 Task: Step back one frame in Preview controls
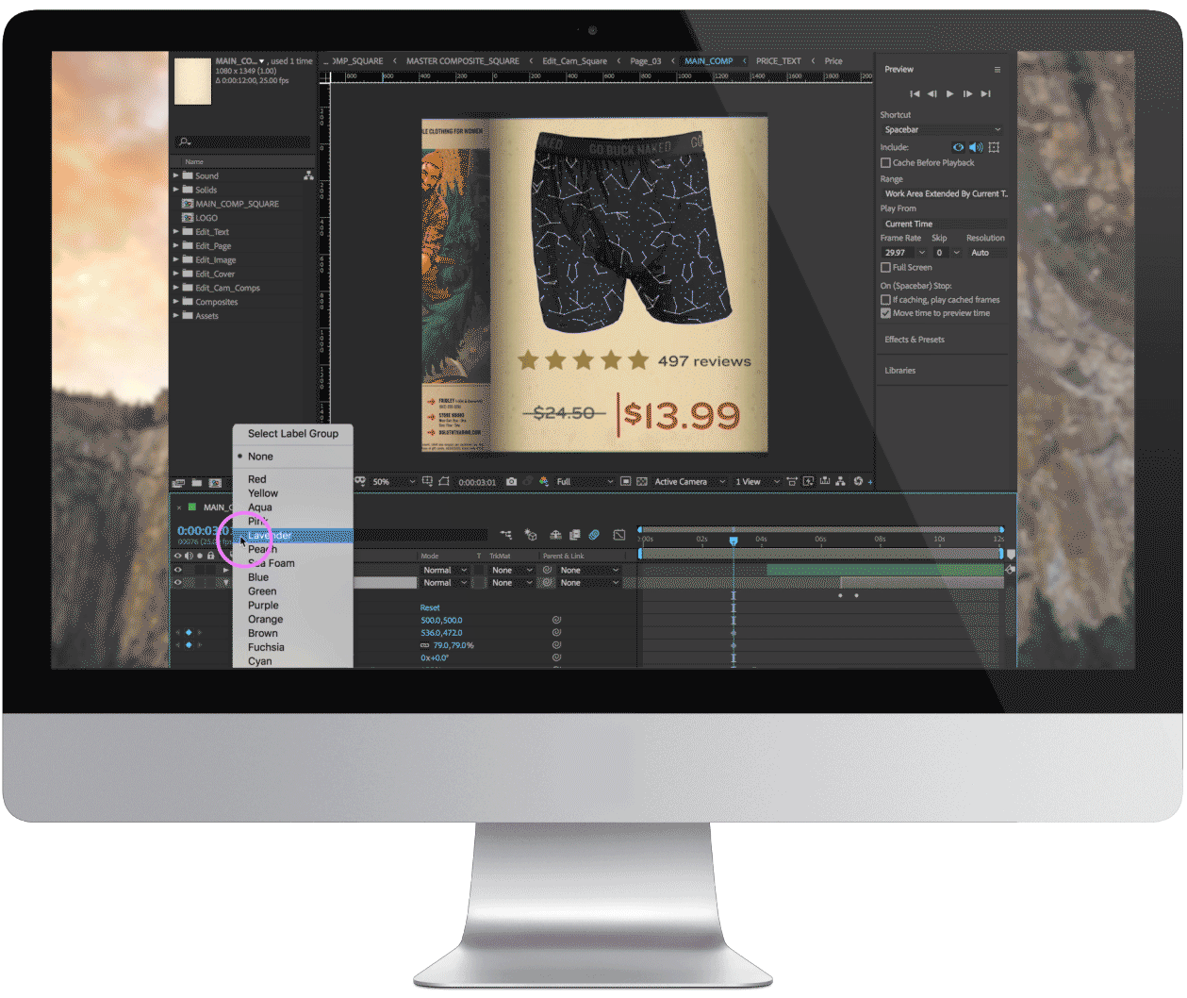pos(931,93)
